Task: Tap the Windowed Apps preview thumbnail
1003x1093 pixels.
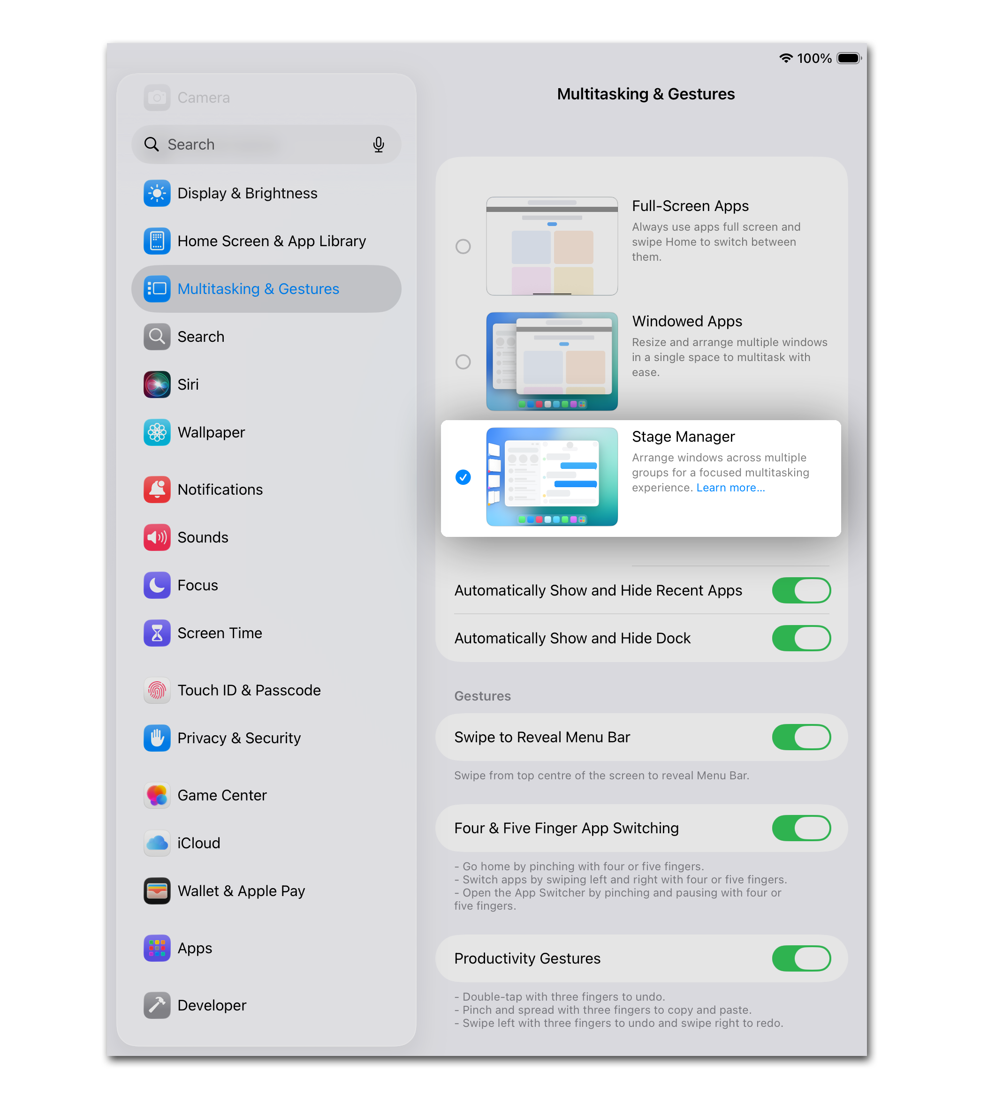Action: [x=552, y=361]
